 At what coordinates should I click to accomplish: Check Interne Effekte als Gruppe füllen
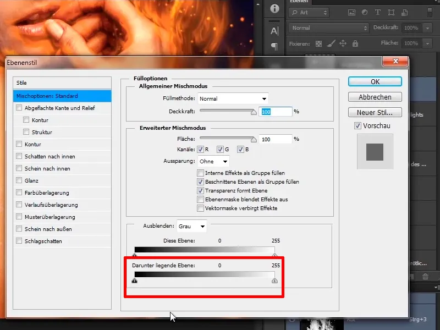200,173
